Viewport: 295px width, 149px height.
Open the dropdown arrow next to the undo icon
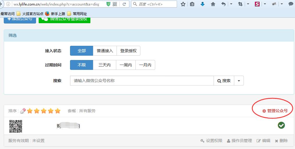point(231,4)
